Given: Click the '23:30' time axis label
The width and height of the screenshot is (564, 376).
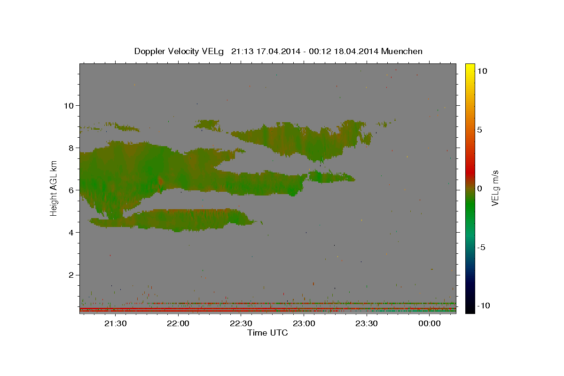Looking at the screenshot, I should coord(367,323).
